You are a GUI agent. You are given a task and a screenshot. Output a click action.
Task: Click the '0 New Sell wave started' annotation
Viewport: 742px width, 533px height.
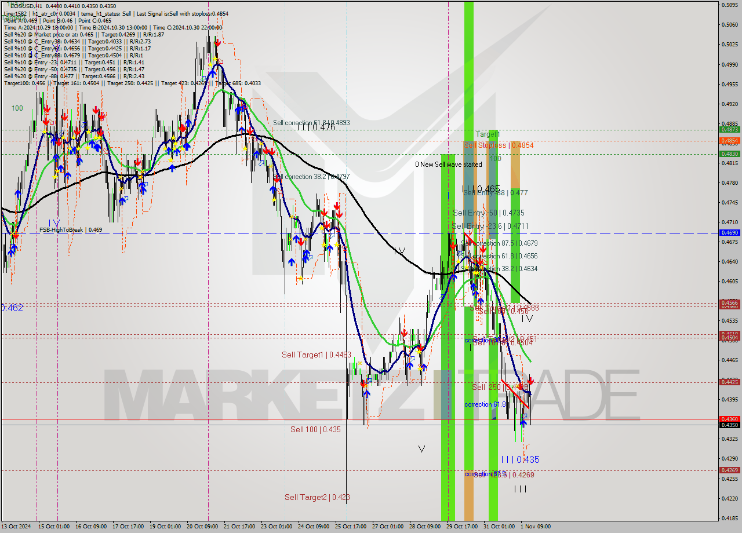tap(448, 165)
